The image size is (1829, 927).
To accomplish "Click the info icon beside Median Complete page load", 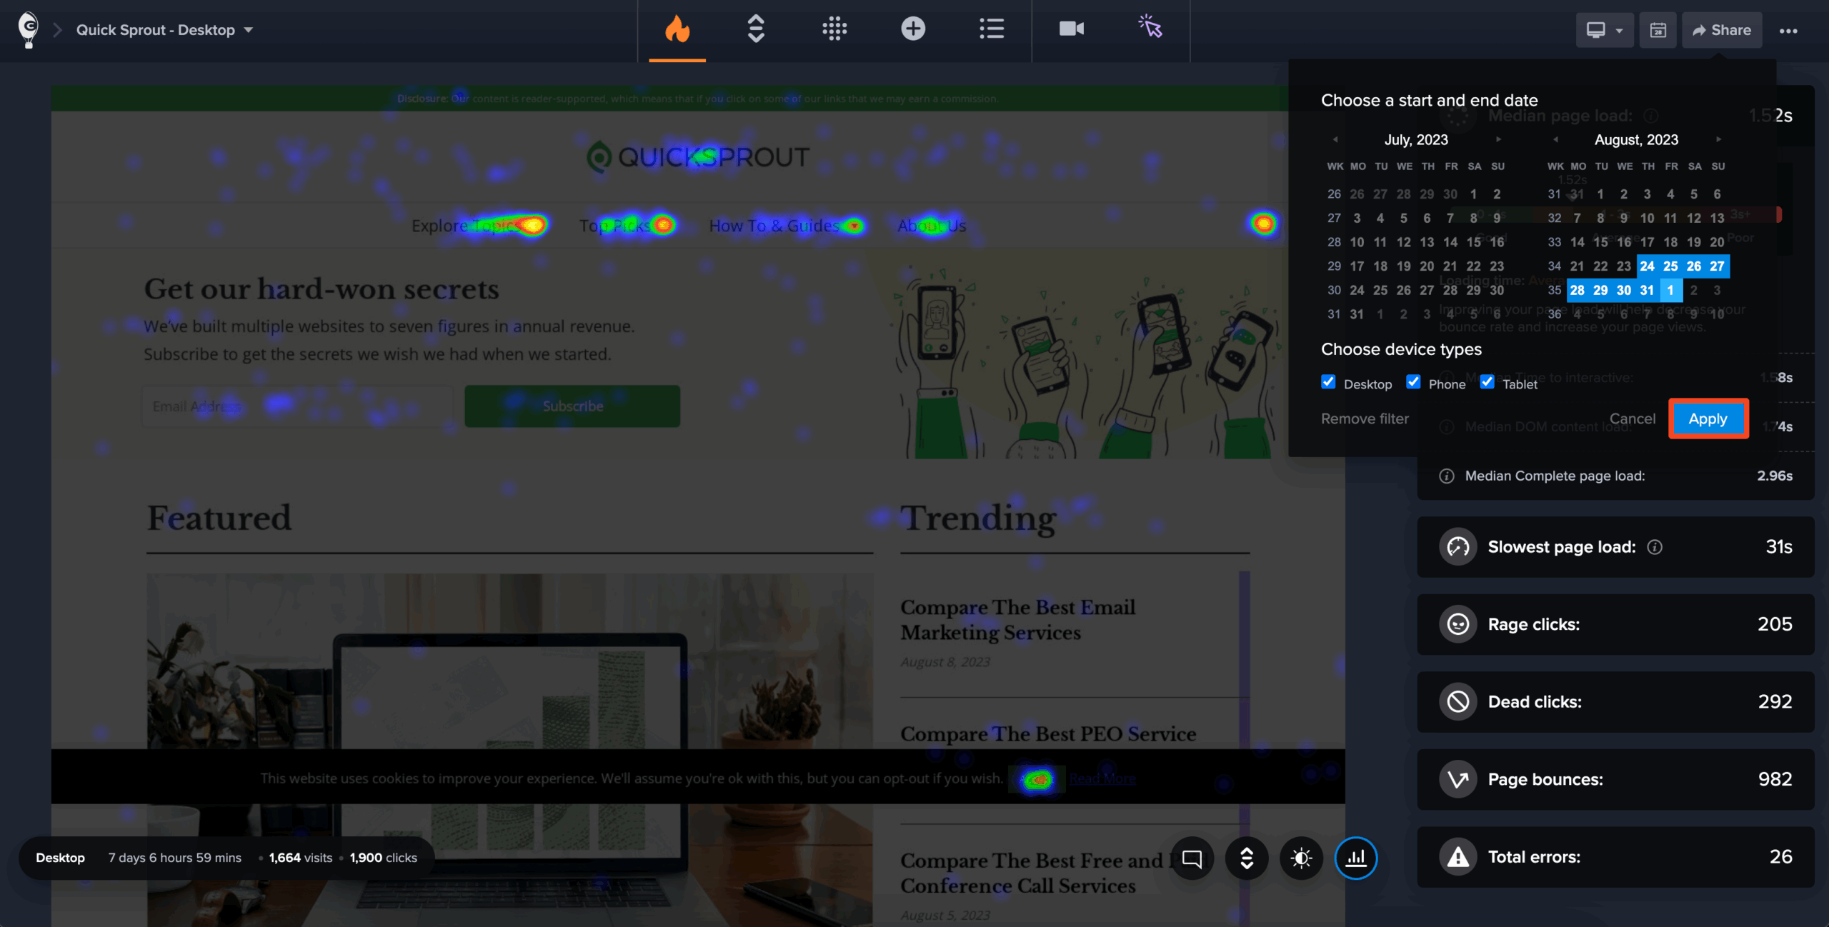I will [1447, 476].
